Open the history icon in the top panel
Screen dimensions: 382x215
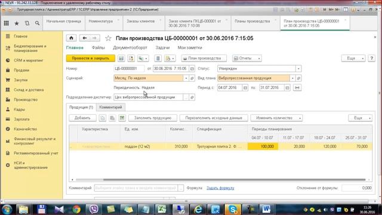(27, 23)
